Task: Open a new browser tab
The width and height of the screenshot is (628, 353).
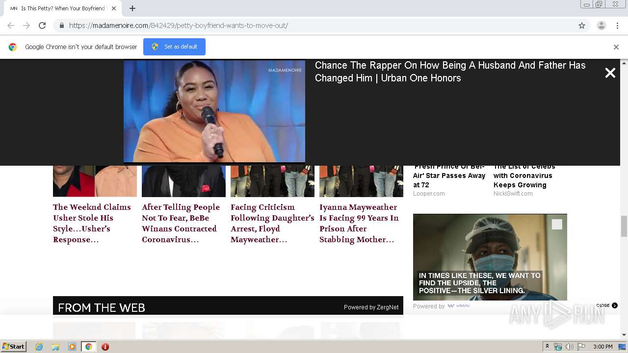Action: tap(132, 8)
